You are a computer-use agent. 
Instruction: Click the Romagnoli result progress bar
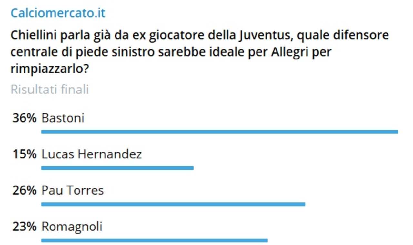155,240
